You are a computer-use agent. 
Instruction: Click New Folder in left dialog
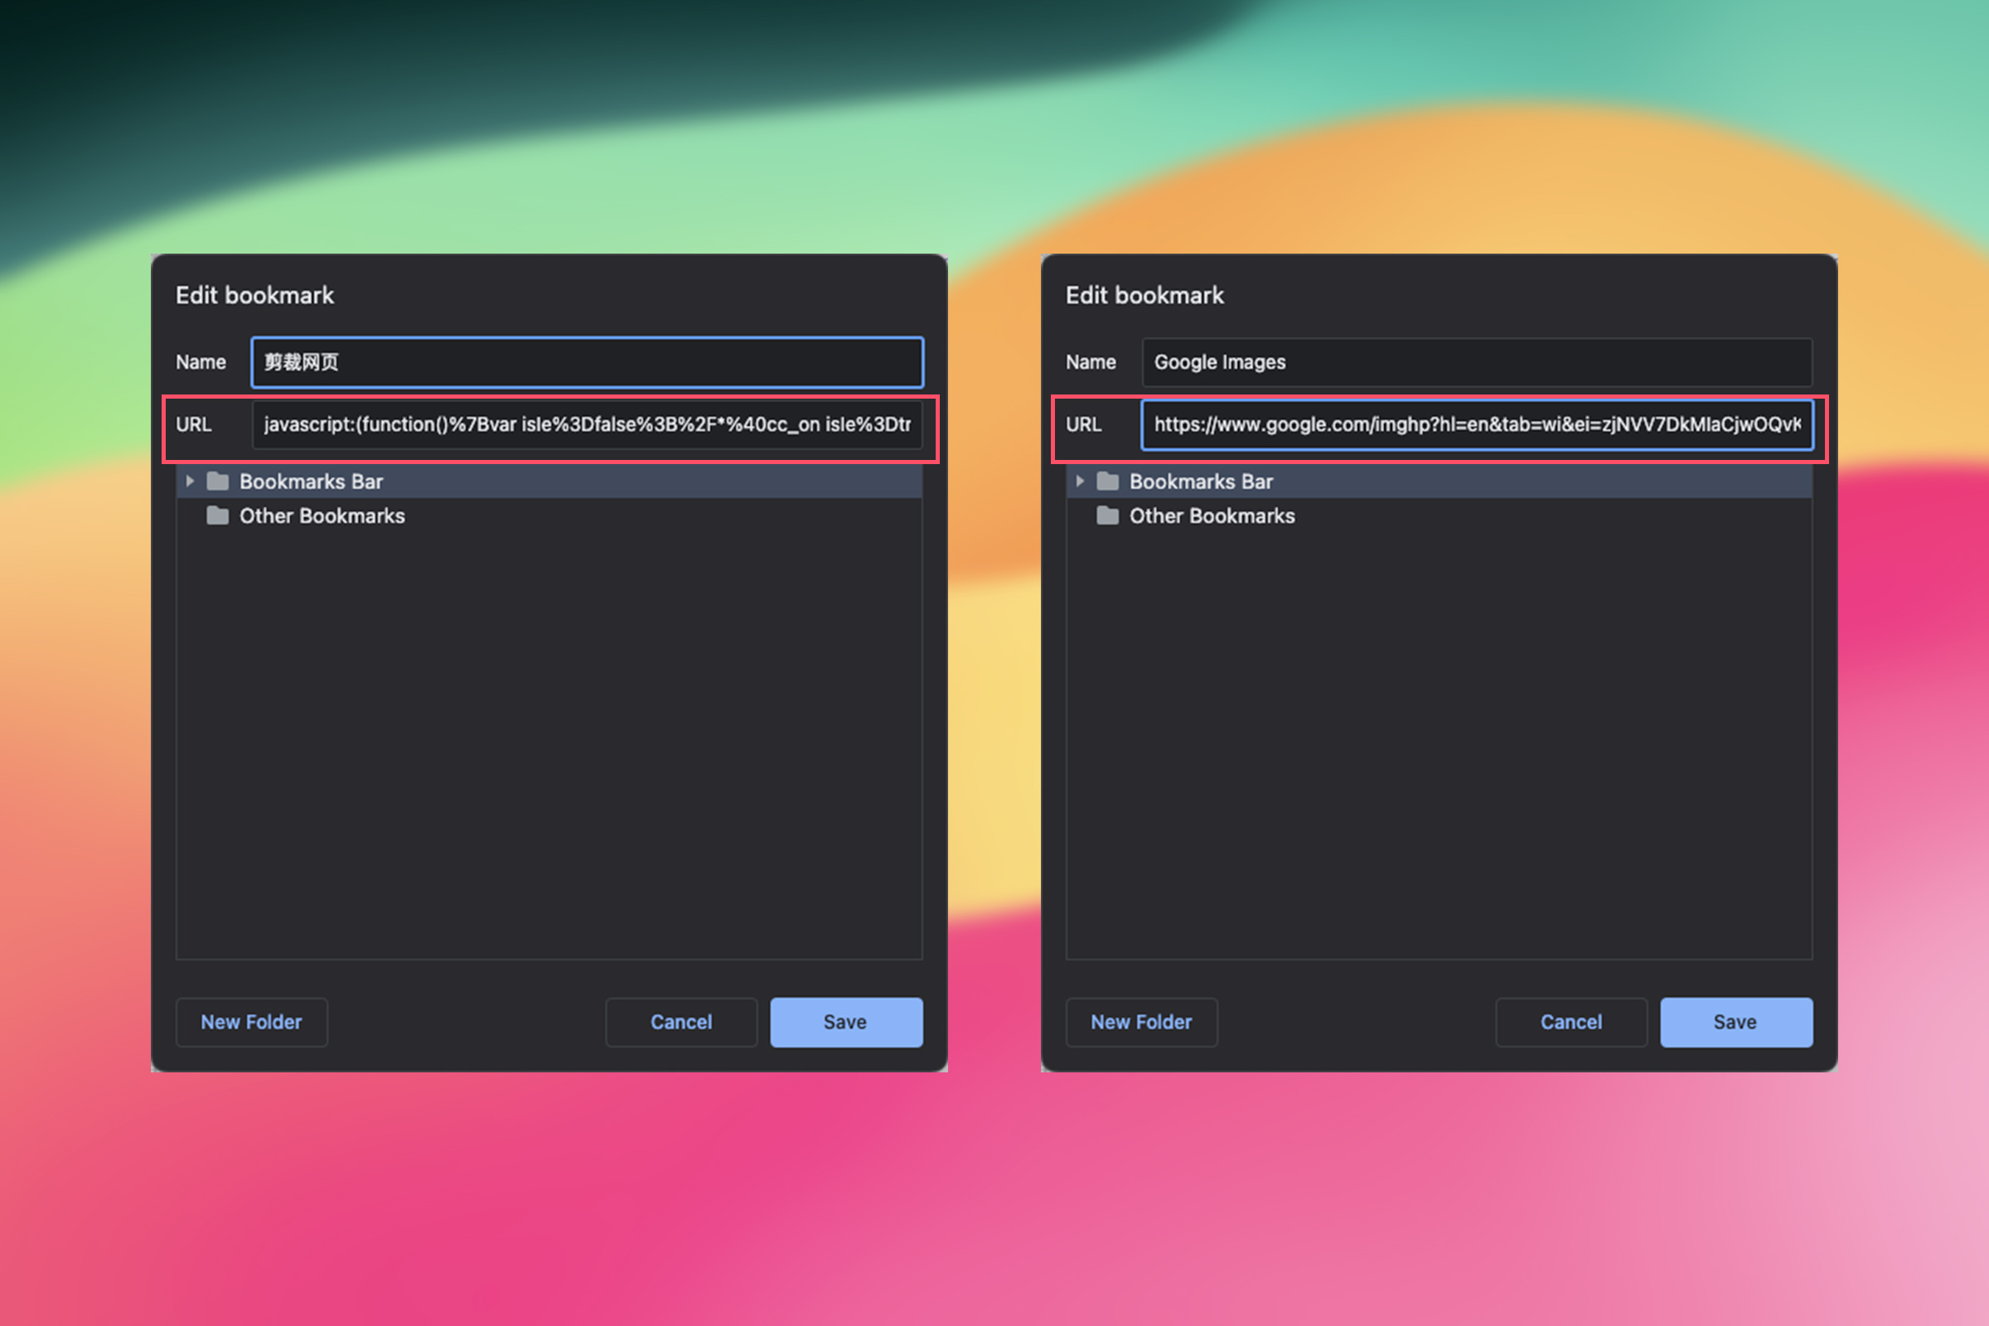click(x=251, y=1022)
